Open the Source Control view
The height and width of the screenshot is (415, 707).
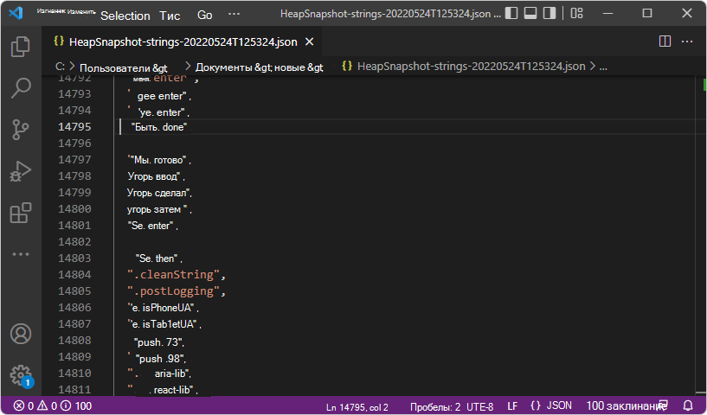pos(20,130)
